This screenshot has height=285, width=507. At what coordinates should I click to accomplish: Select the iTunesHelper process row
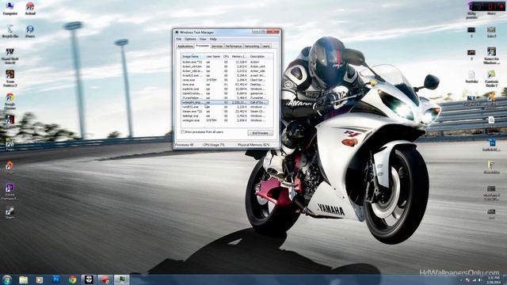tap(225, 98)
